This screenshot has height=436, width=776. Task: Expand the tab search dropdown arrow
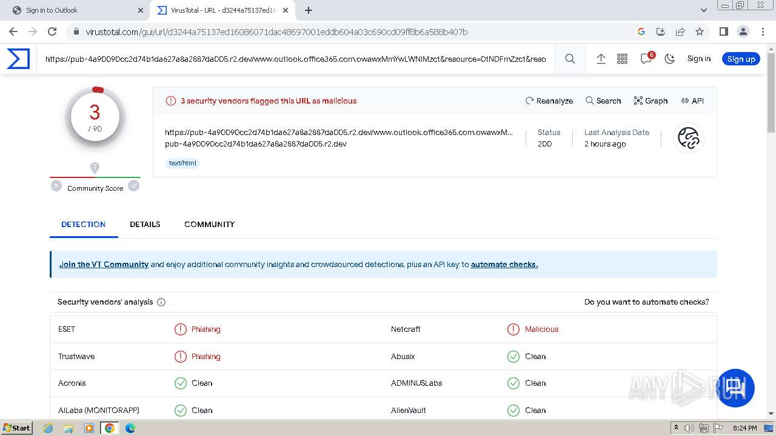point(704,10)
